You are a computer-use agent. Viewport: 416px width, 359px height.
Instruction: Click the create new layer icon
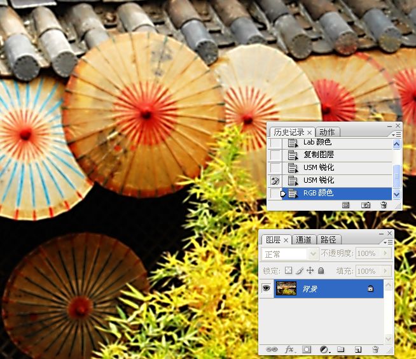(358, 349)
